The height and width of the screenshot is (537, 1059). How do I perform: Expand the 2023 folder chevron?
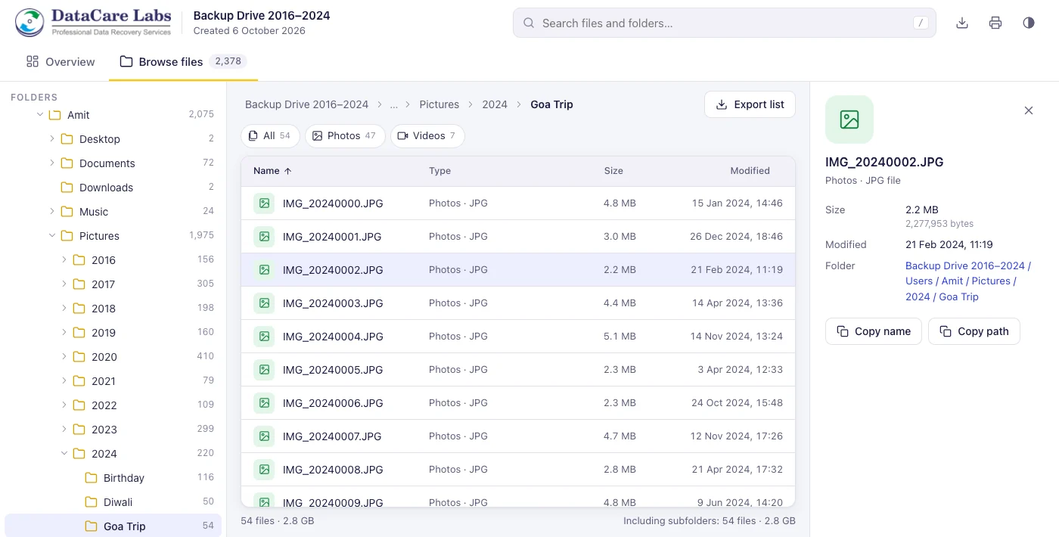(x=64, y=430)
